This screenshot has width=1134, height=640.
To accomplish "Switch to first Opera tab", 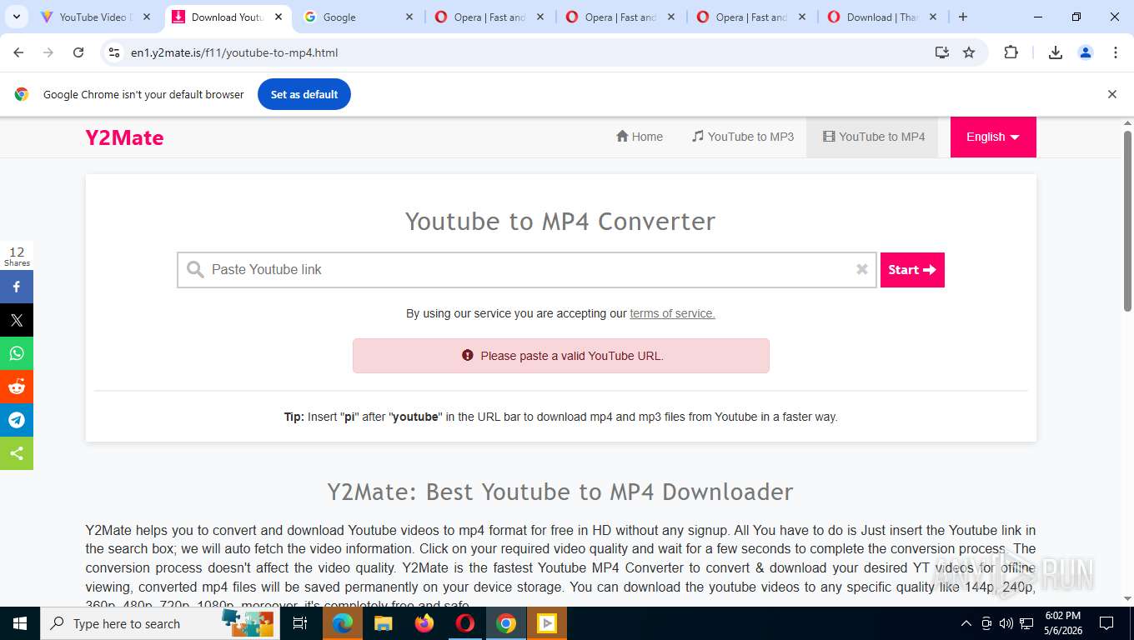I will tap(489, 17).
